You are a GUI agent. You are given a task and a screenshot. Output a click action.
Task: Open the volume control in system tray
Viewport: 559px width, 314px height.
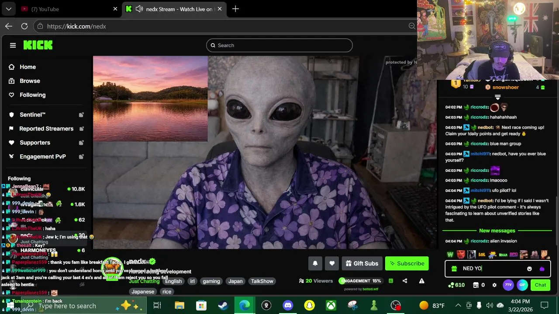point(490,306)
